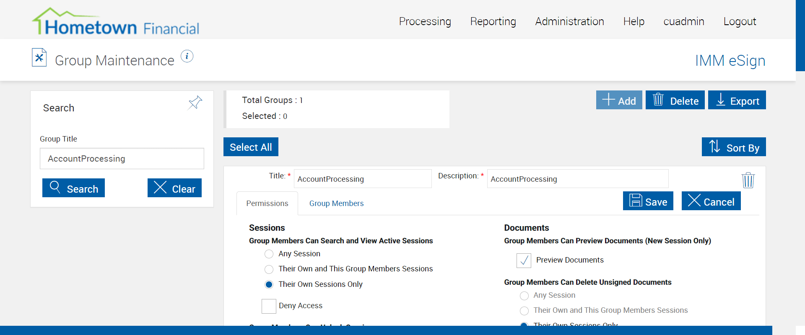Screen dimensions: 805x335
Task: Add a new group
Action: pos(619,100)
